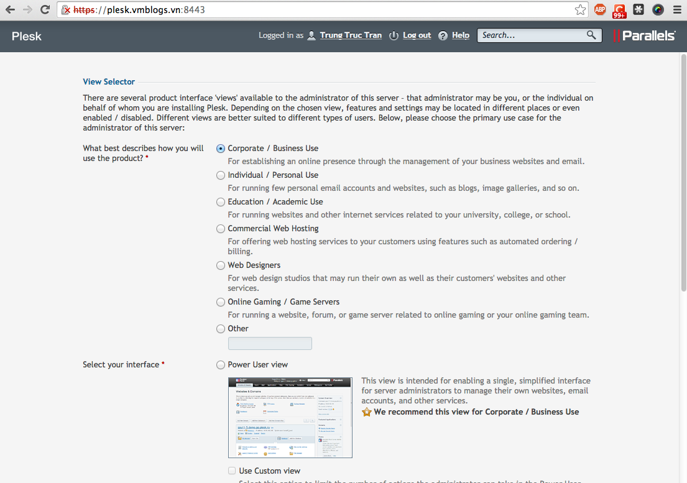The width and height of the screenshot is (687, 483).
Task: Open Chrome hamburger menu
Action: click(677, 9)
